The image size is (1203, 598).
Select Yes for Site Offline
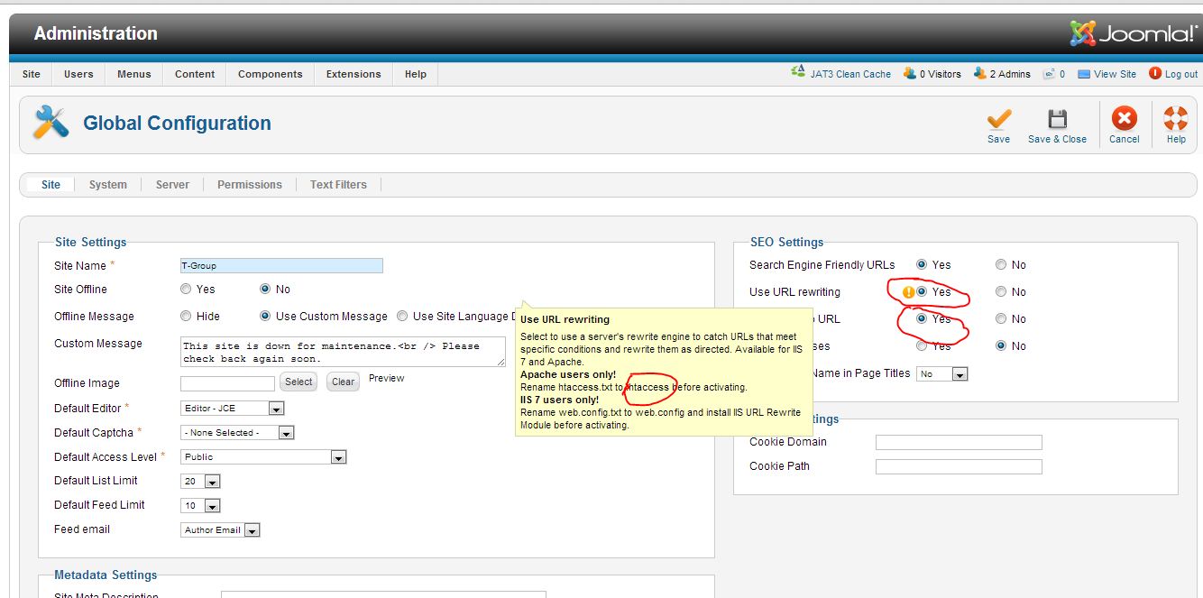coord(186,290)
